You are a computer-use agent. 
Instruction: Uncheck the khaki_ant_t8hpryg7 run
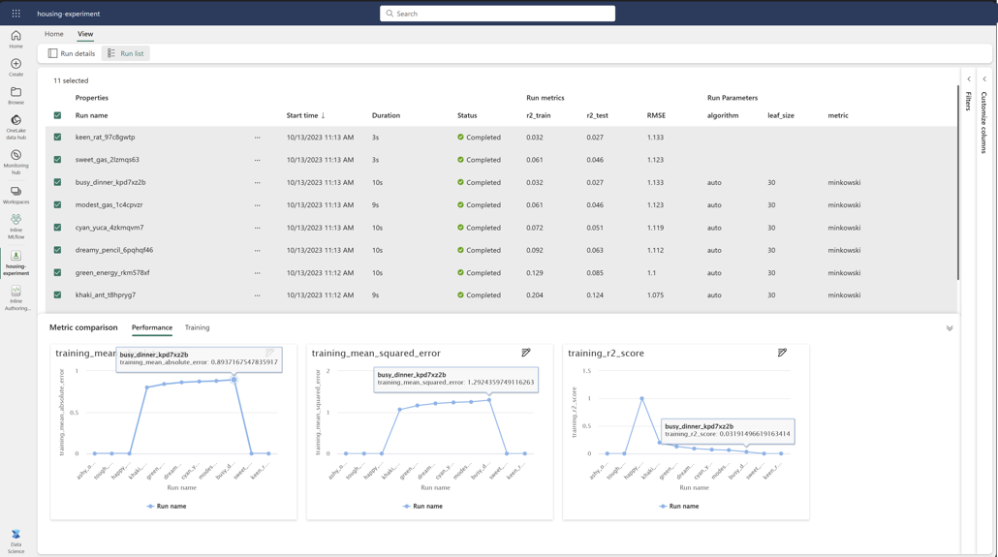coord(57,294)
